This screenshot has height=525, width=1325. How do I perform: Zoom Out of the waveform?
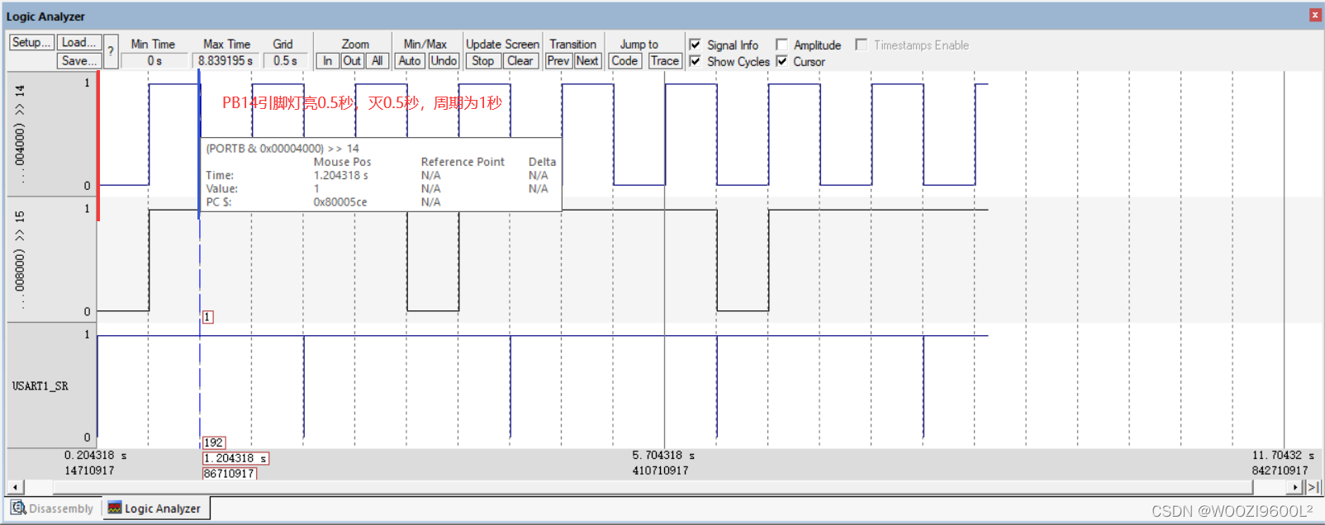pos(352,61)
